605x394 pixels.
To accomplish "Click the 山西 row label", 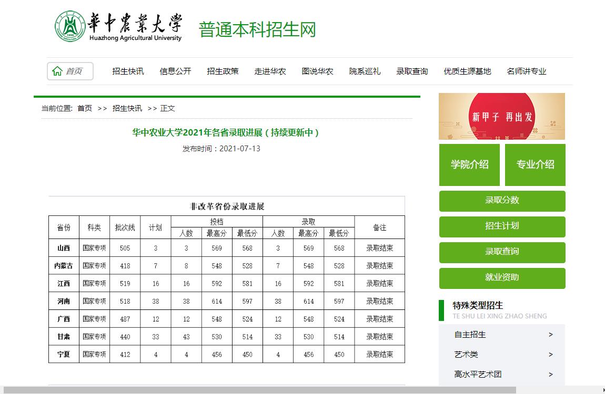I will 64,248.
